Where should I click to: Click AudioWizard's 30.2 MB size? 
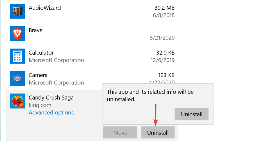(x=164, y=8)
